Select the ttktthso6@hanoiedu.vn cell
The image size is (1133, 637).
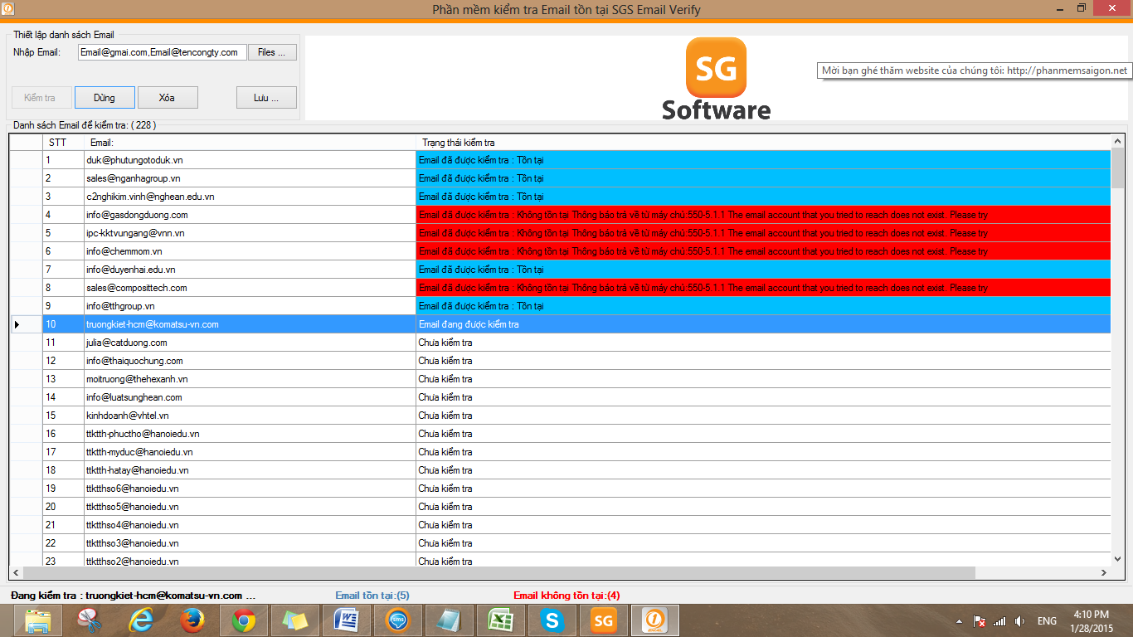(250, 489)
